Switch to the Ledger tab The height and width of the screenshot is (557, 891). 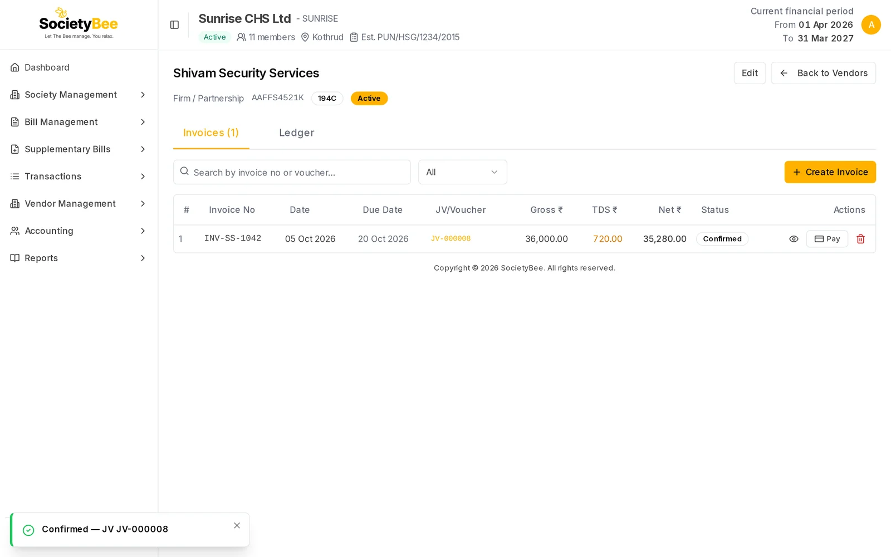[x=296, y=133]
